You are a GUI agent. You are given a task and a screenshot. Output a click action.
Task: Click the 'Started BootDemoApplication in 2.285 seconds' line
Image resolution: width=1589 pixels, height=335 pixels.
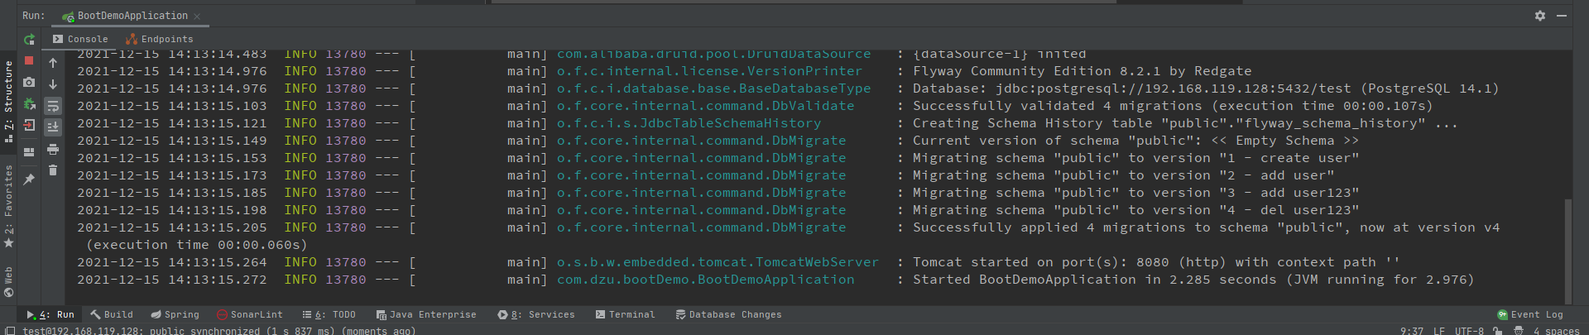click(x=1193, y=280)
